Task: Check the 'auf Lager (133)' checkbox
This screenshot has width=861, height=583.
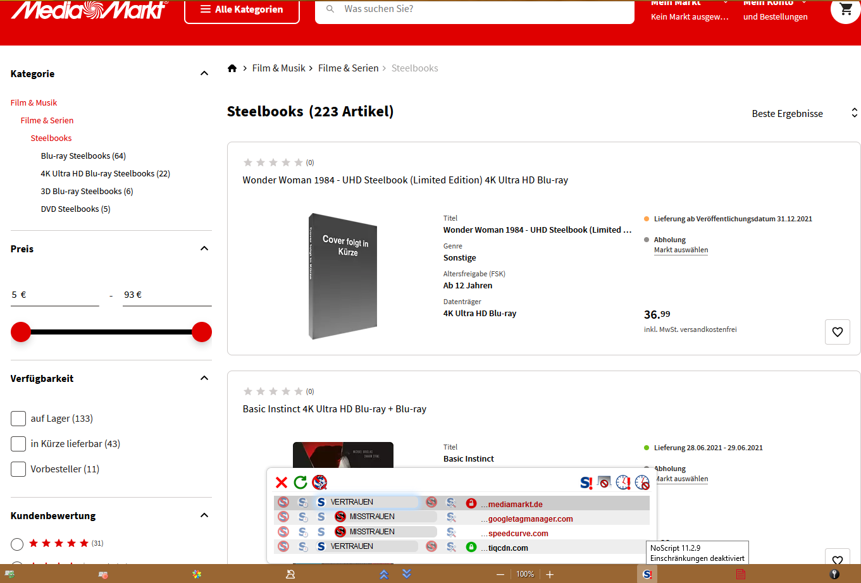Action: (18, 419)
